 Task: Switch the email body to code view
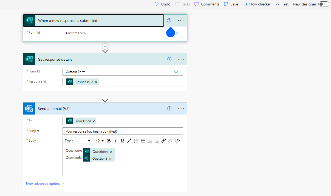[x=177, y=141]
